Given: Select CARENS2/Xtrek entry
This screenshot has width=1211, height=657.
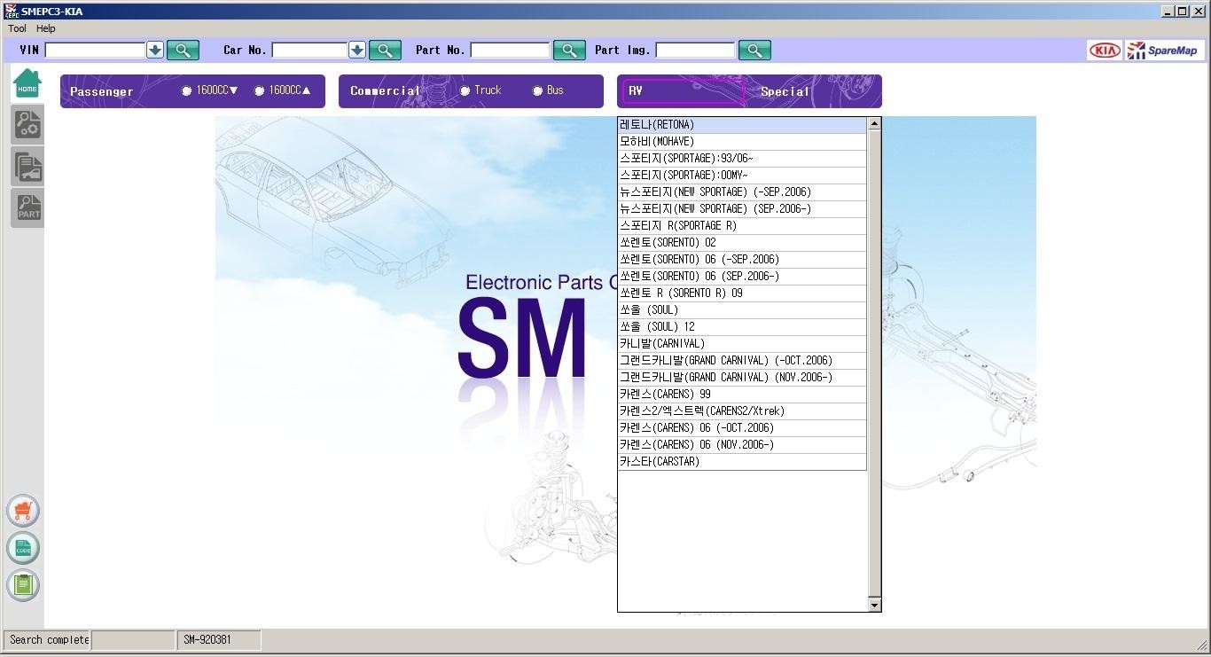Looking at the screenshot, I should tap(742, 411).
